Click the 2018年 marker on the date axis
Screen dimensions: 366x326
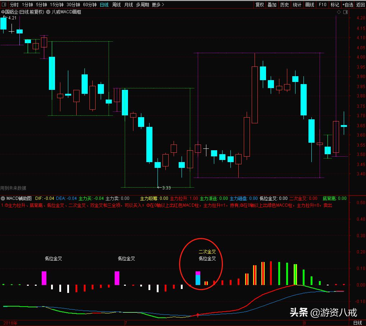tap(10, 322)
